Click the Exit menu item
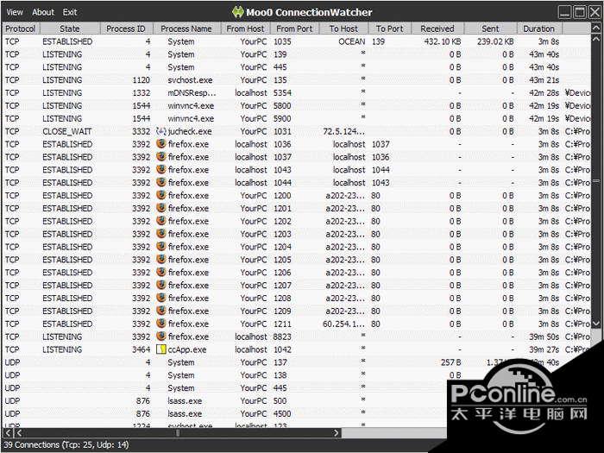Image resolution: width=604 pixels, height=453 pixels. [x=70, y=12]
